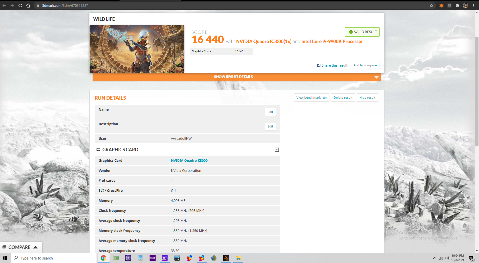The height and width of the screenshot is (263, 479).
Task: Open the grey Fox in the Dark extension
Action: point(449,6)
